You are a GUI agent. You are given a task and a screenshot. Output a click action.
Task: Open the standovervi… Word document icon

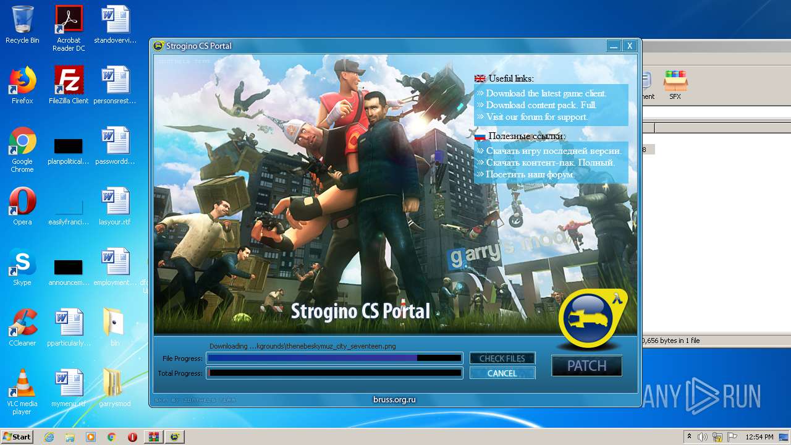(x=115, y=25)
